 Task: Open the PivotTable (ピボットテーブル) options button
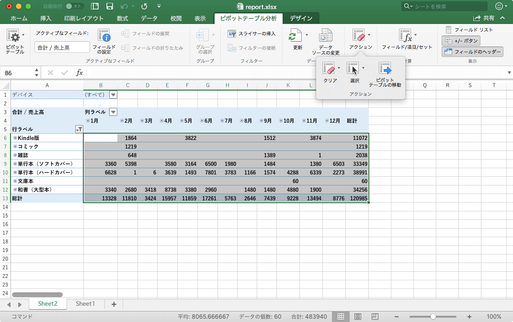point(15,42)
